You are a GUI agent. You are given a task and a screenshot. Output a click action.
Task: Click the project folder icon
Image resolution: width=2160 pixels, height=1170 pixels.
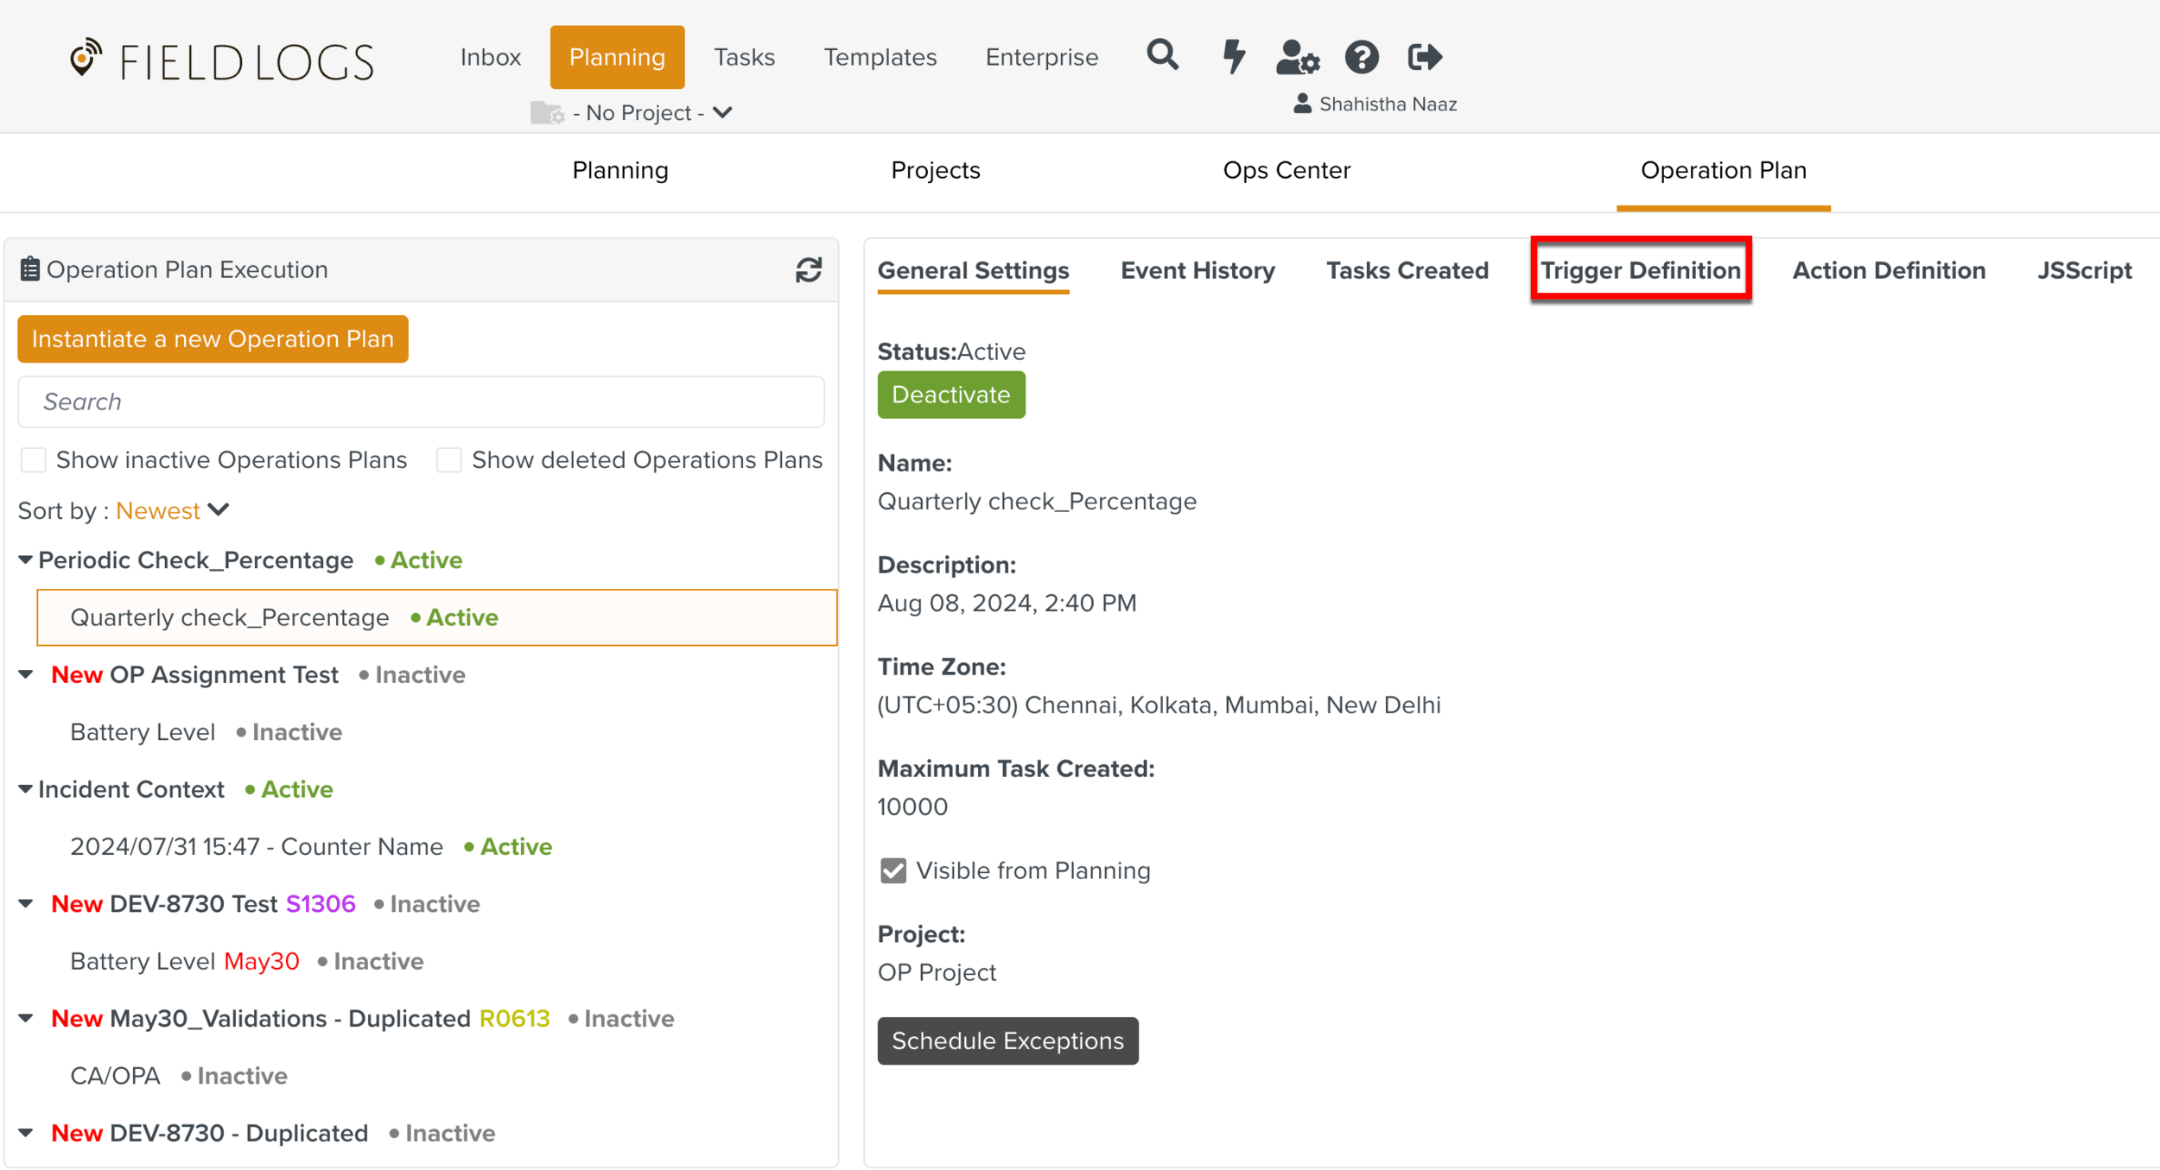coord(547,113)
